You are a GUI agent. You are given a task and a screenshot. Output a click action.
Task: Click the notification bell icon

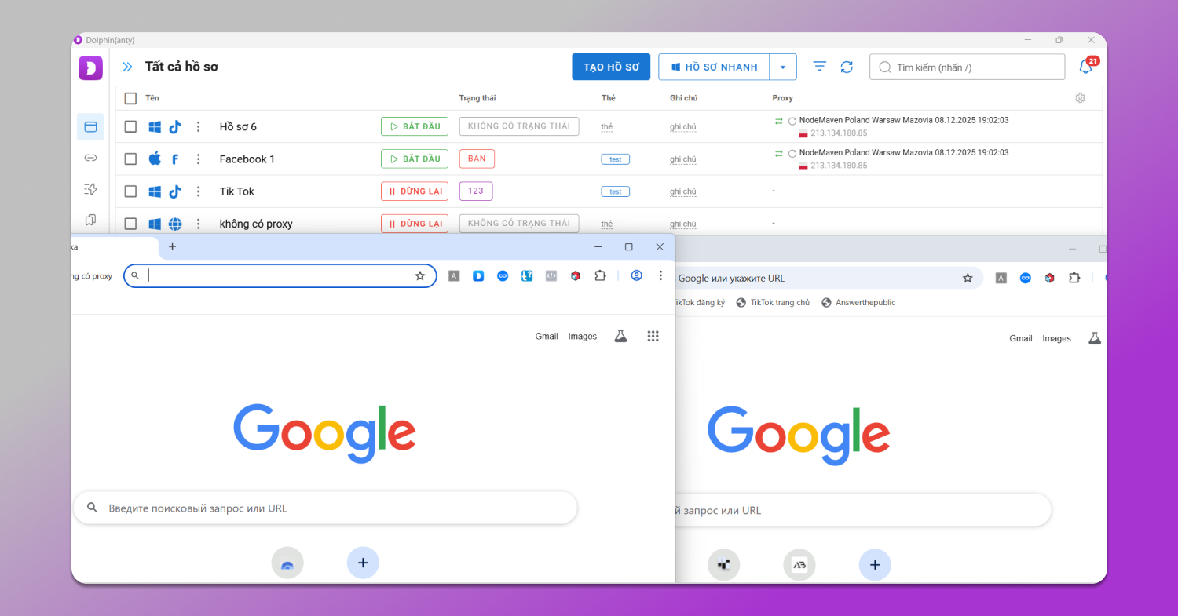click(1085, 67)
